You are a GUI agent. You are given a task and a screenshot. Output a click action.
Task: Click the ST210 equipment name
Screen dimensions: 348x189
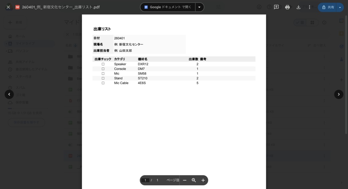[142, 78]
